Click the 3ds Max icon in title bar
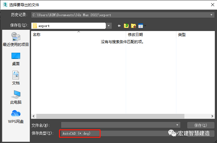 click(x=5, y=5)
